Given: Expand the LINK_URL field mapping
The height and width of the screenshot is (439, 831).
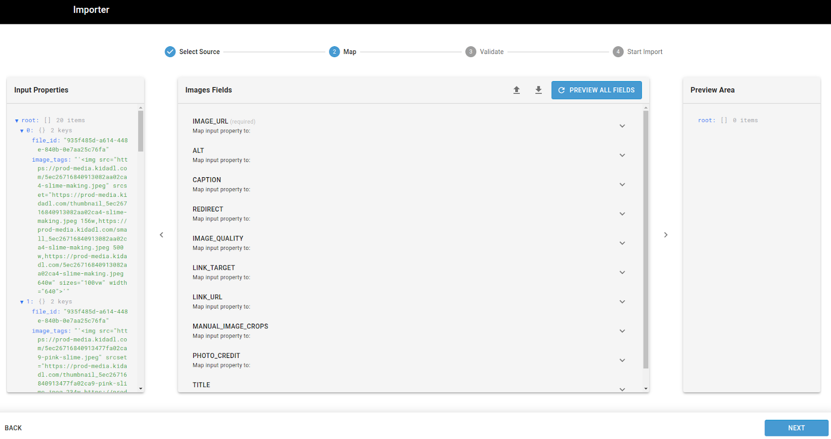Looking at the screenshot, I should click(x=622, y=302).
